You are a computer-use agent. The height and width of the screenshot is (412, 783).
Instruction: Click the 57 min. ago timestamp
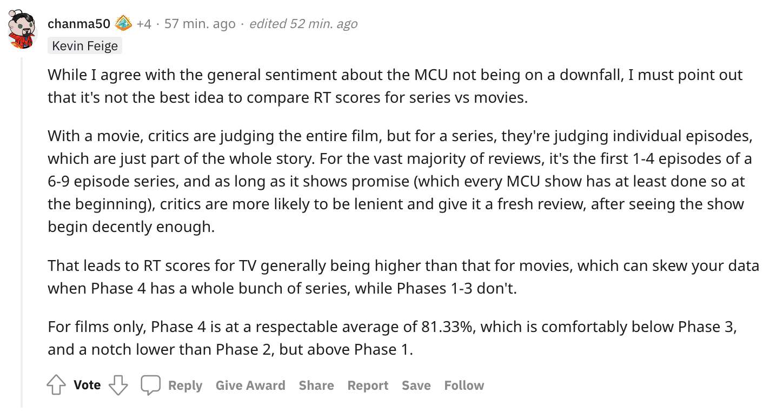pos(200,24)
